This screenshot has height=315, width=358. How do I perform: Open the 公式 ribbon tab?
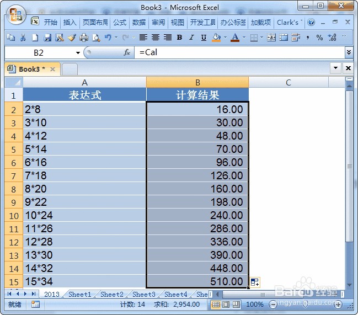(x=120, y=23)
